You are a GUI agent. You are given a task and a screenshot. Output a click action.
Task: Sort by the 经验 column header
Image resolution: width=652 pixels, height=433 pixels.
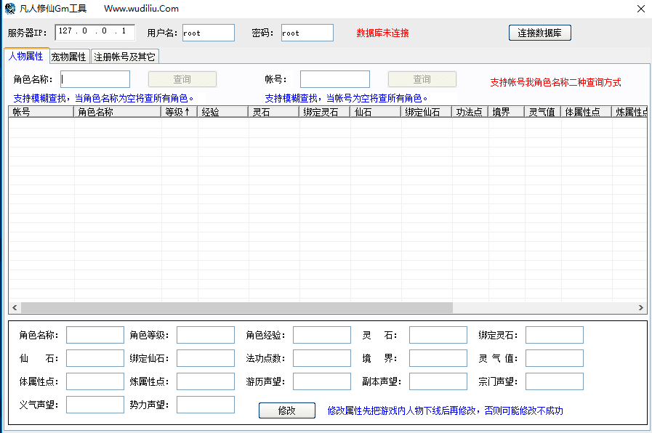(223, 112)
